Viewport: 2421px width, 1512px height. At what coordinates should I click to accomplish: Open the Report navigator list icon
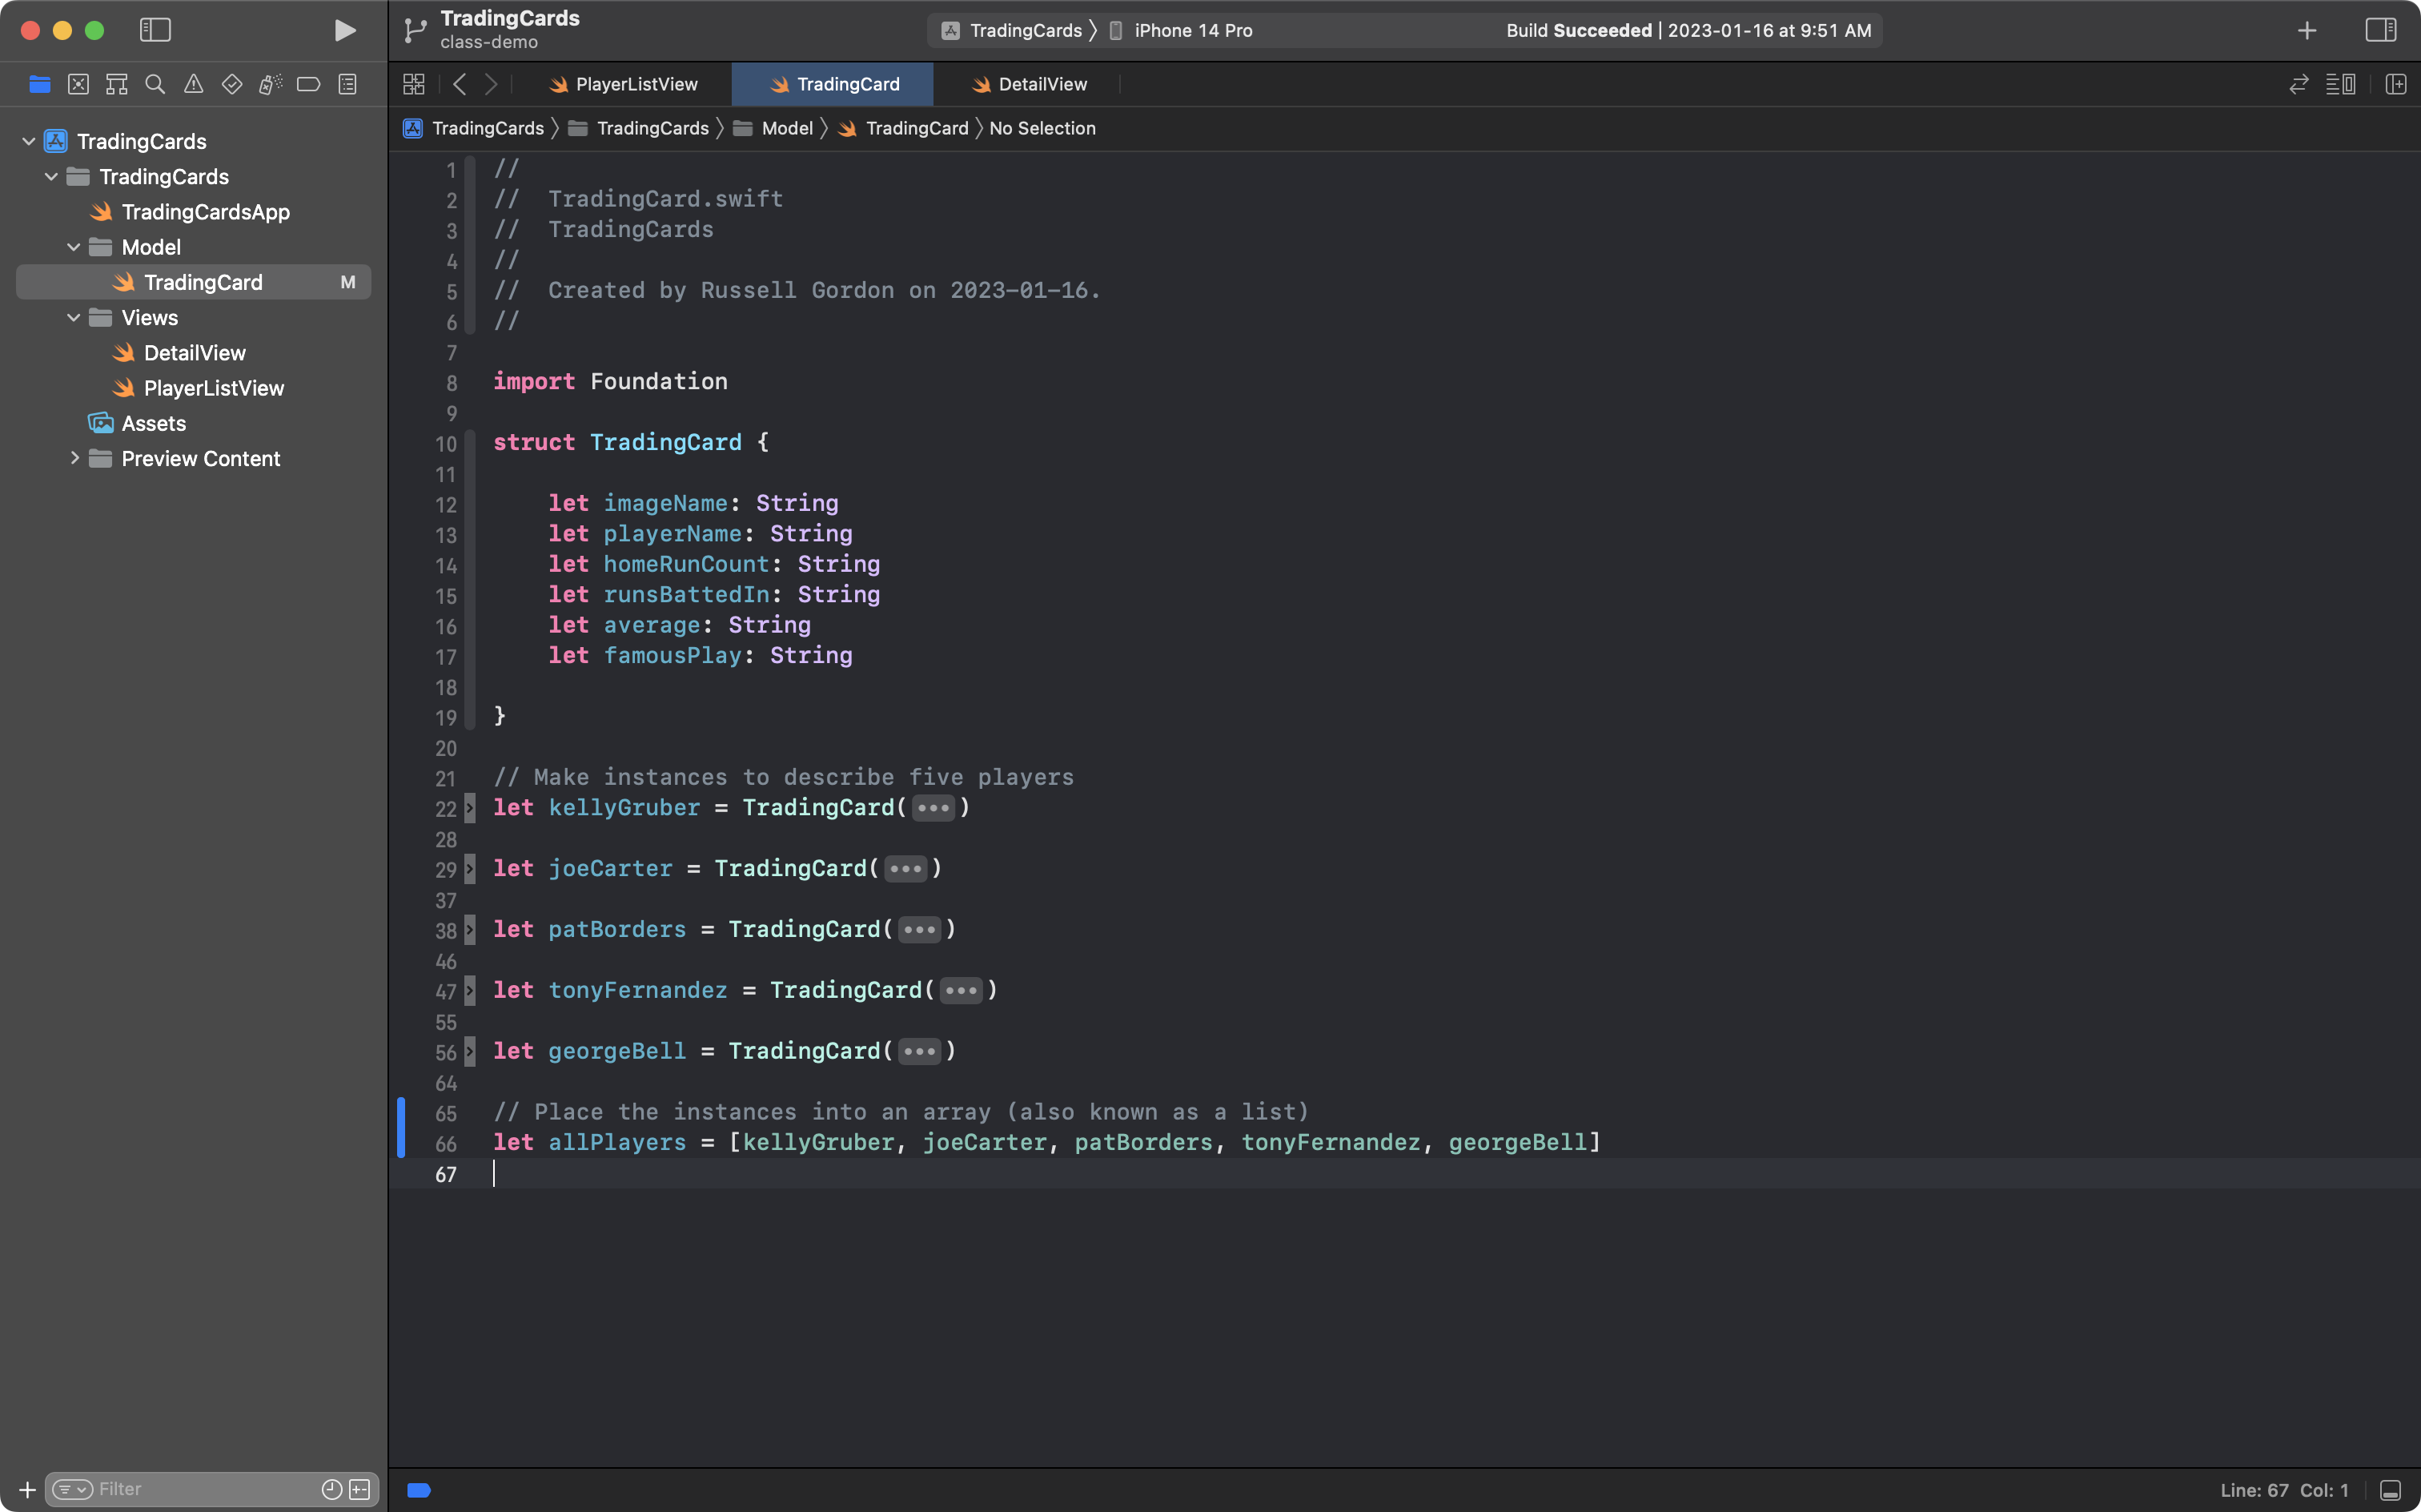(x=347, y=84)
